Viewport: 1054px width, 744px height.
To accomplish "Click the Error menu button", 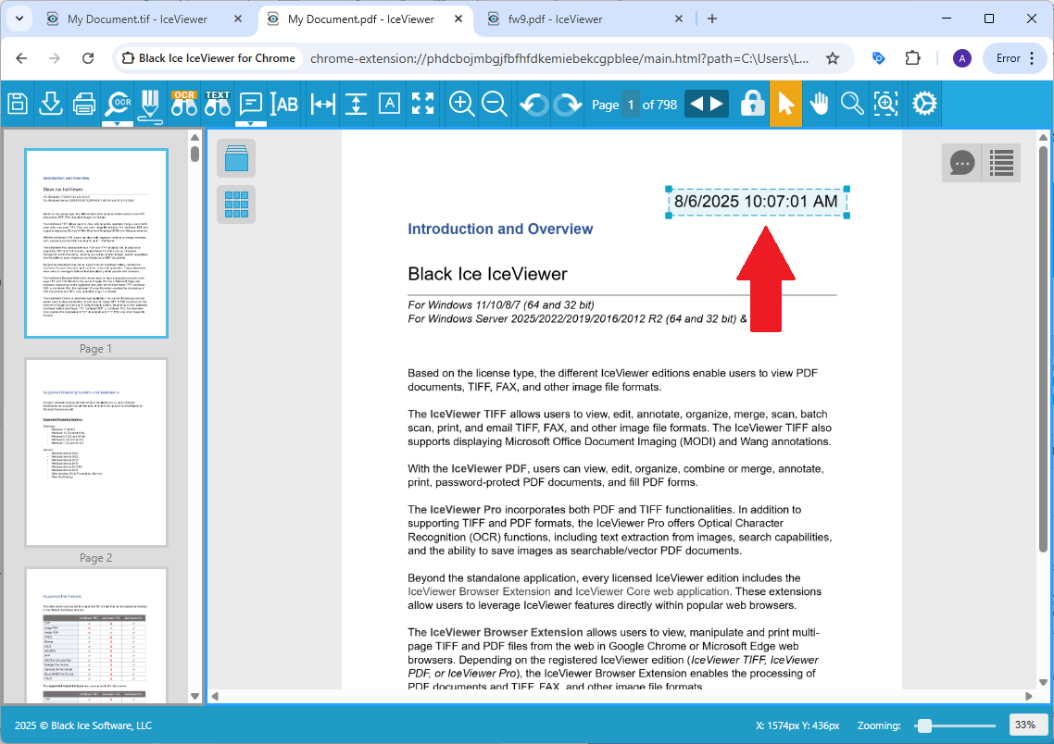I will 1015,58.
